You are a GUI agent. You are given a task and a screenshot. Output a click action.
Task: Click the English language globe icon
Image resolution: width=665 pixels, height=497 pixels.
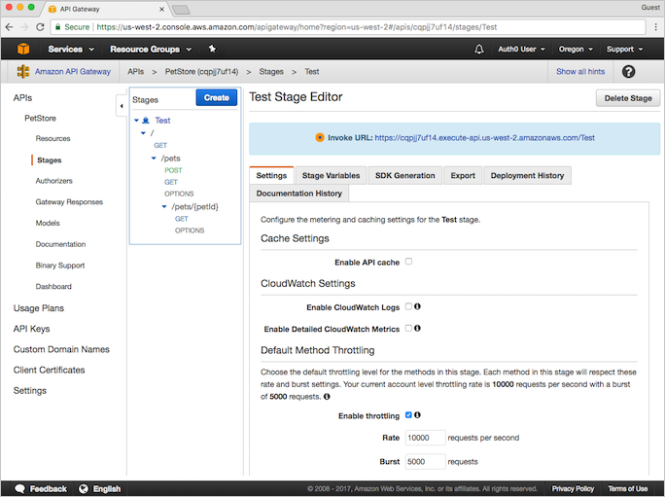pyautogui.click(x=84, y=488)
